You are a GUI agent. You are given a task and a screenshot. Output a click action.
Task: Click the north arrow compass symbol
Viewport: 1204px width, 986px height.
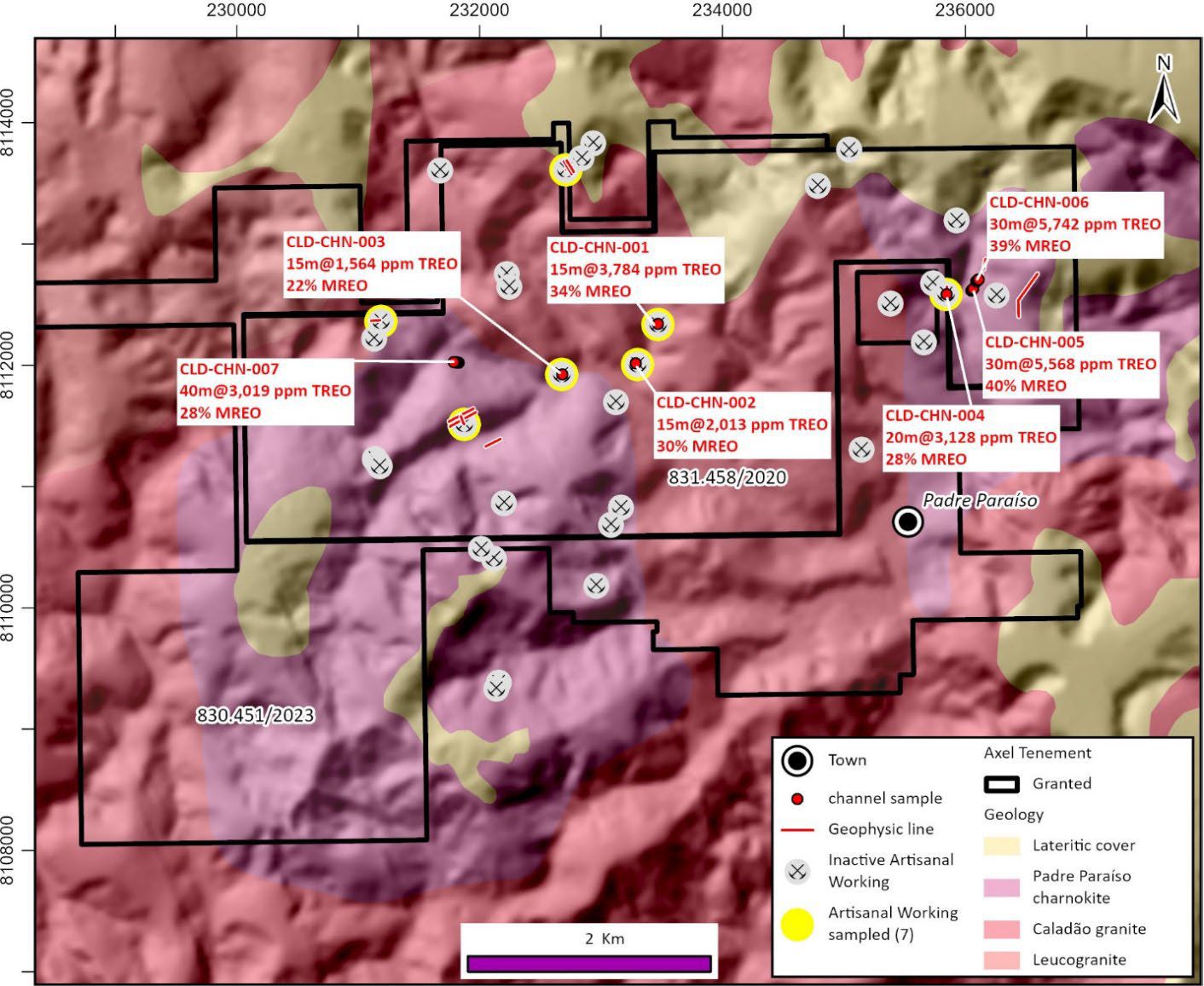(1164, 89)
